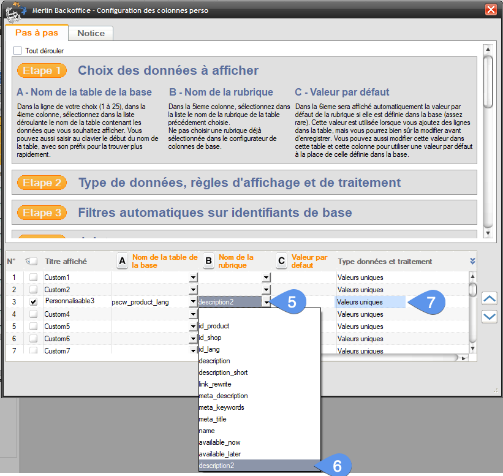
Task: Click the blue move-up arrow icon
Action: 490,298
